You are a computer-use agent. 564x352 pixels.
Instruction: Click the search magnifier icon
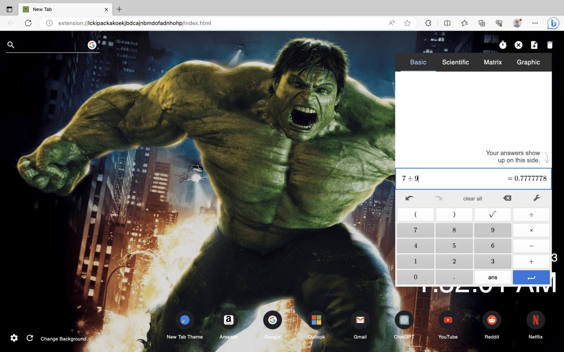[x=11, y=45]
